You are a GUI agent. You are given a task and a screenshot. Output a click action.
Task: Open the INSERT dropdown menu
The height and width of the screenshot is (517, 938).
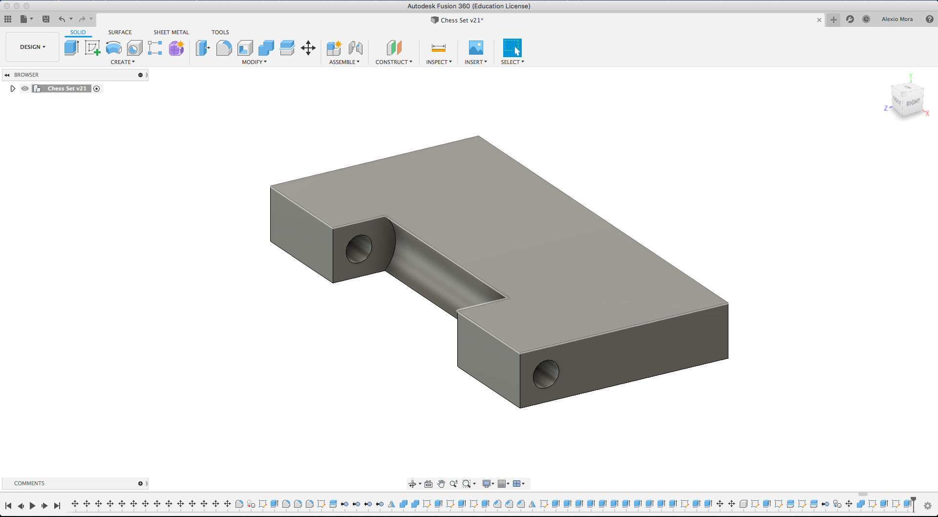coord(476,62)
